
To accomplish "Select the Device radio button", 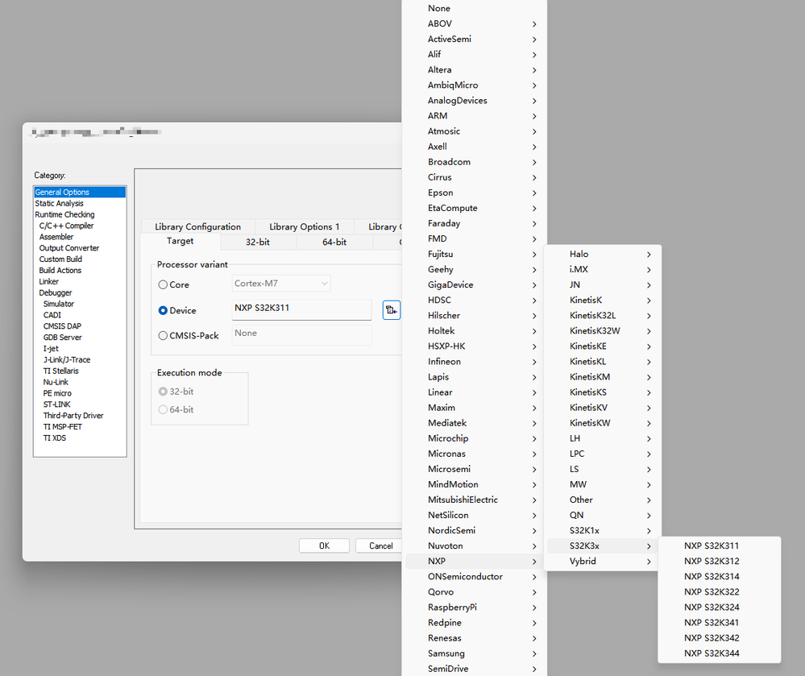I will click(161, 309).
